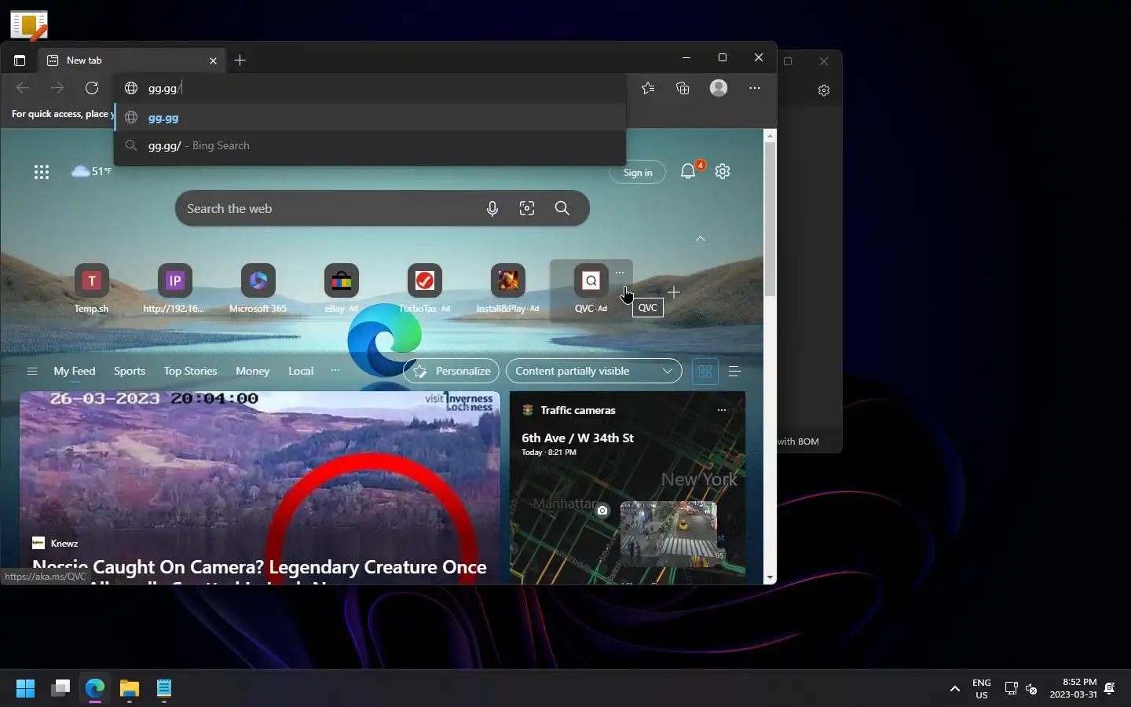Open the Microsoft apps grid launcher

(42, 172)
